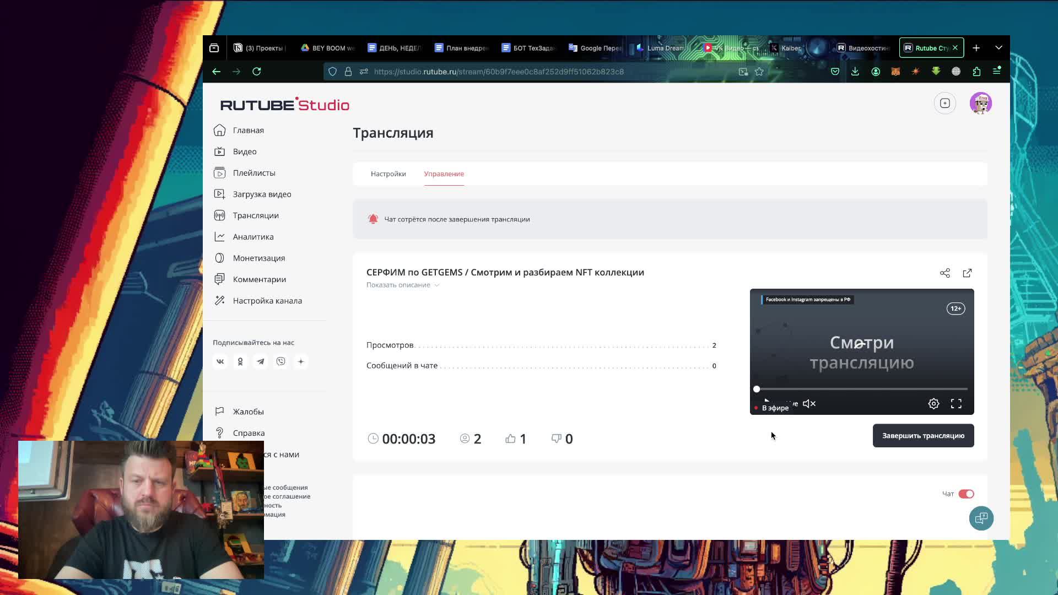Switch to the Настройки tab
The width and height of the screenshot is (1058, 595).
388,174
